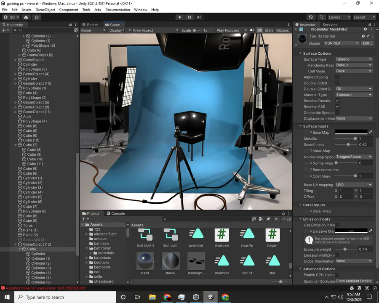Open the version control icon beside the cloud
The width and height of the screenshot is (379, 303).
pyautogui.click(x=37, y=17)
